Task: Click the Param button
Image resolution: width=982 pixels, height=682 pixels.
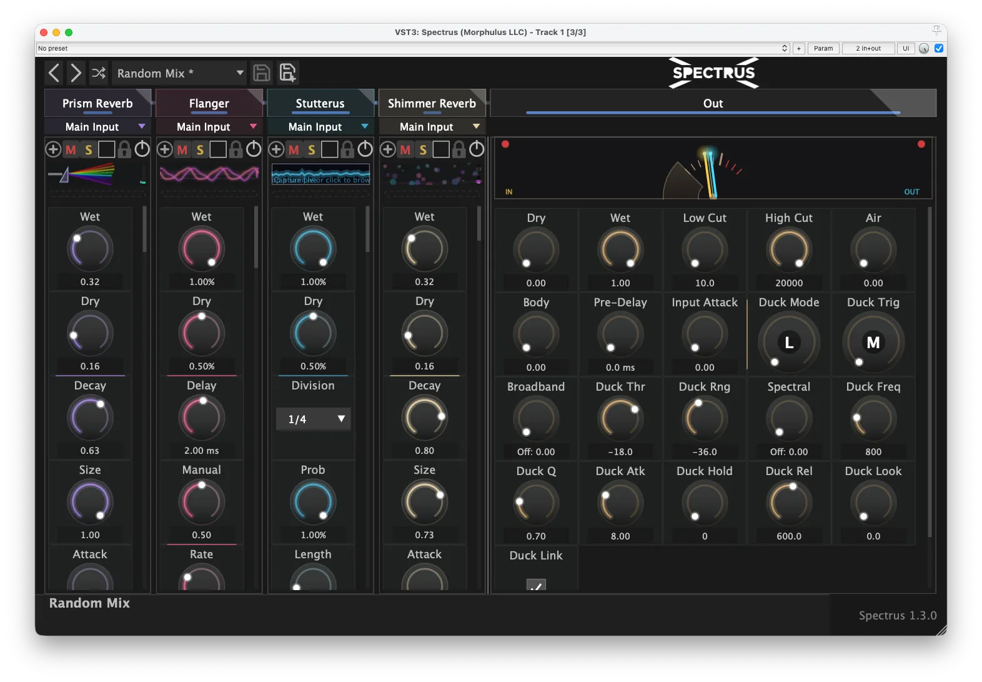Action: [823, 48]
